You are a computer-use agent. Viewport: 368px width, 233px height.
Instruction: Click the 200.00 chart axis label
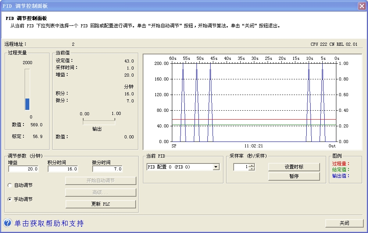(x=161, y=63)
